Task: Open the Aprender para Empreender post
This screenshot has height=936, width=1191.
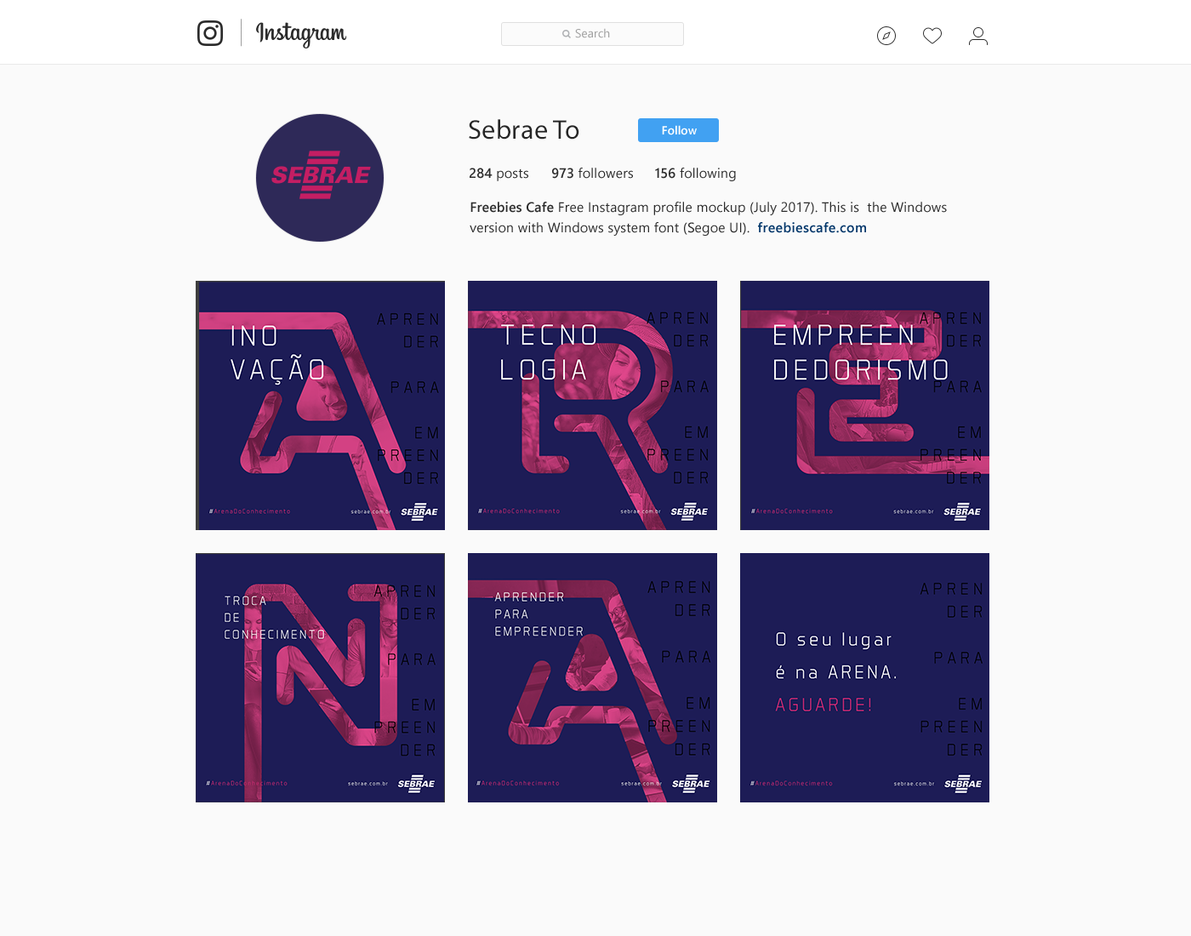Action: 592,677
